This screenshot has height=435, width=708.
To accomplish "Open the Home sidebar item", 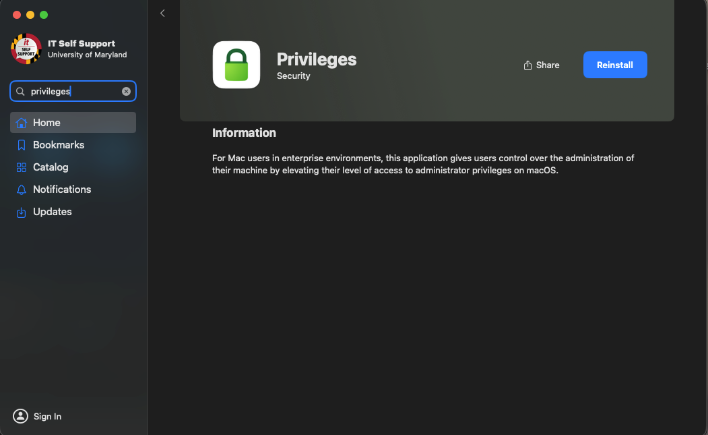I will (x=73, y=123).
